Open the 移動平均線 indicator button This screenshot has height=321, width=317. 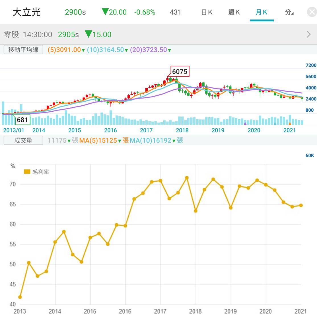point(23,50)
